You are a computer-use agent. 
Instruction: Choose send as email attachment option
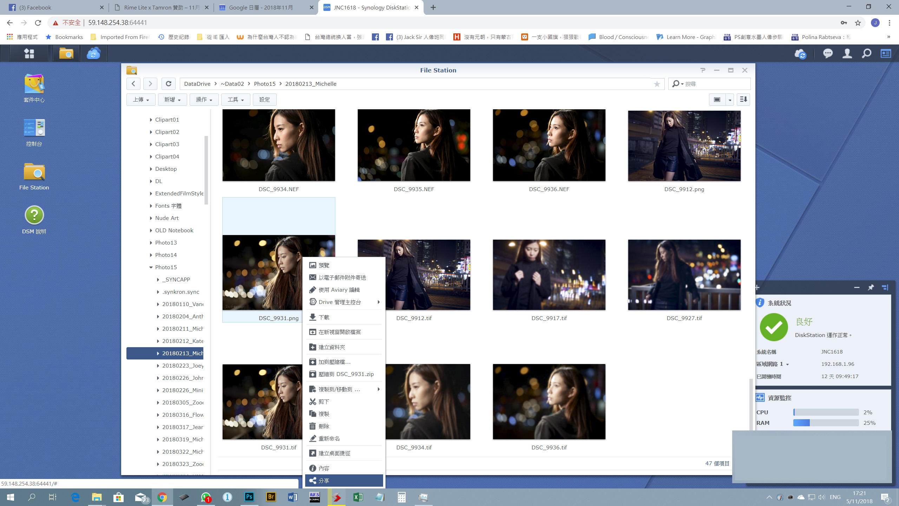344,278
